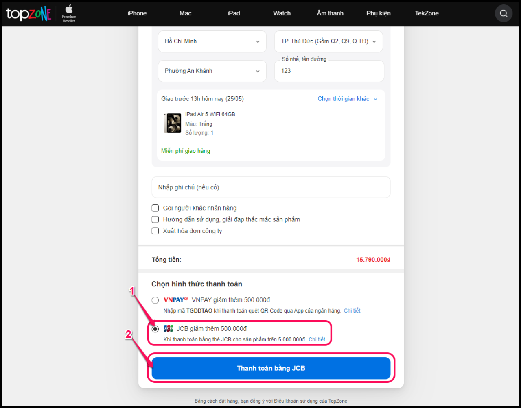The width and height of the screenshot is (521, 408).
Task: Click the Apple Premium Reseller badge
Action: click(x=69, y=13)
